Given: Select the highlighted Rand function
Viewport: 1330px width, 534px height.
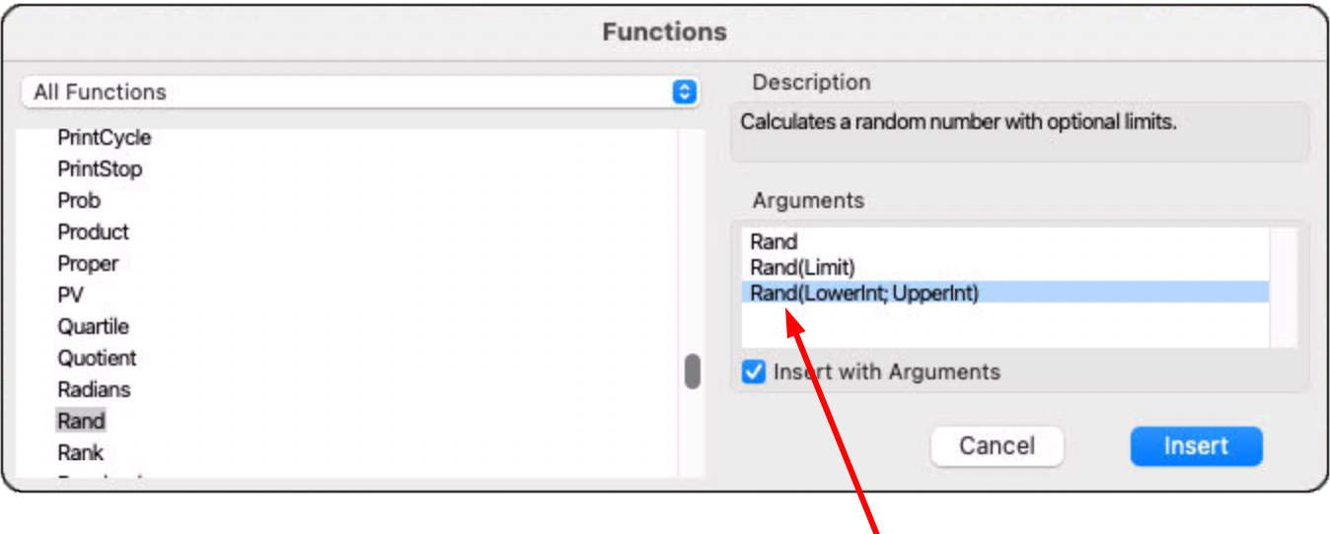Looking at the screenshot, I should pos(81,422).
